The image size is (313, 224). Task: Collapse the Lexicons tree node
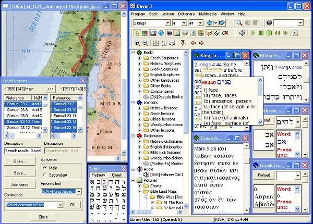tap(133, 103)
